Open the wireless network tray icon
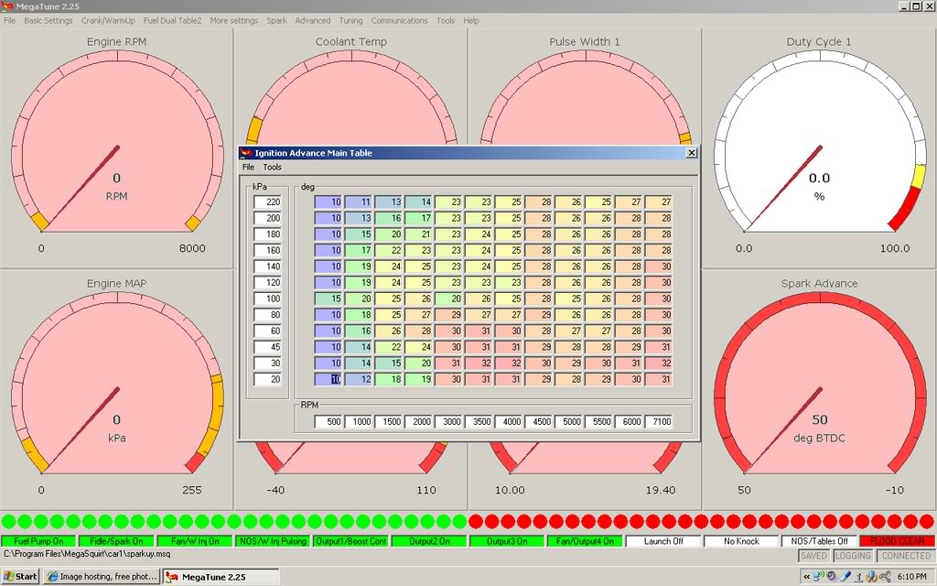The image size is (937, 586). coord(819,577)
